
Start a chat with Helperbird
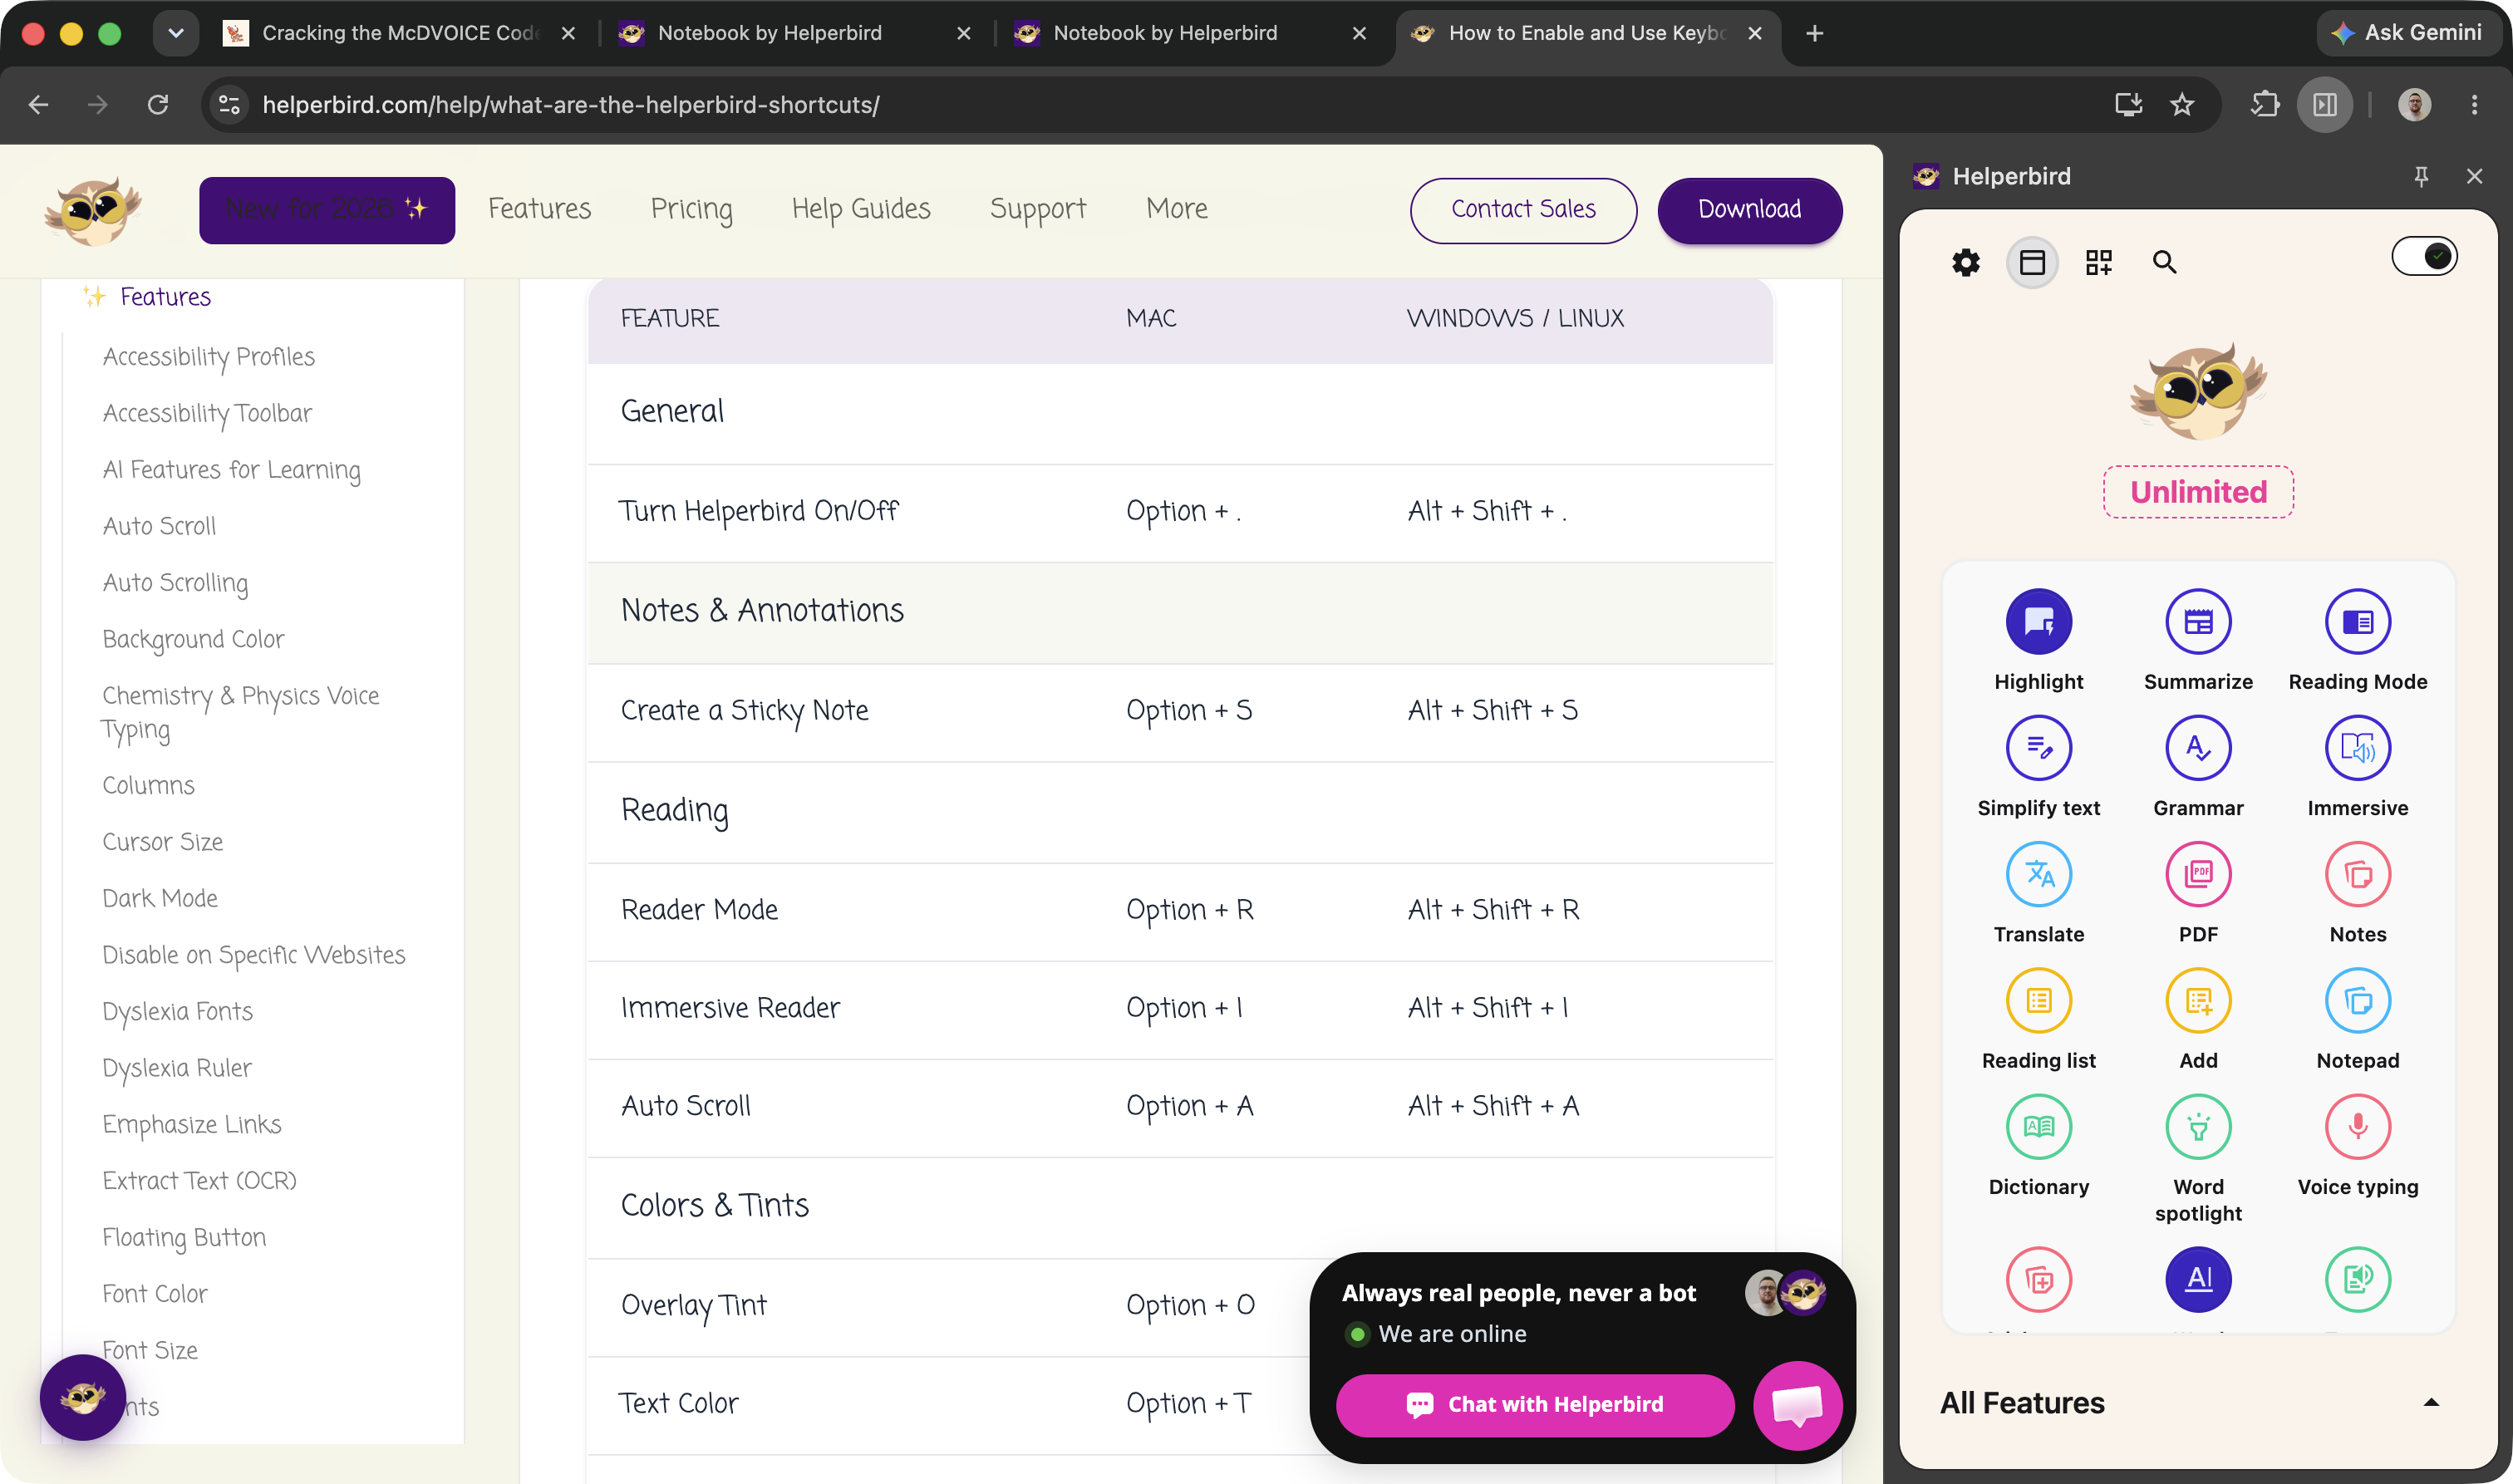point(1534,1404)
